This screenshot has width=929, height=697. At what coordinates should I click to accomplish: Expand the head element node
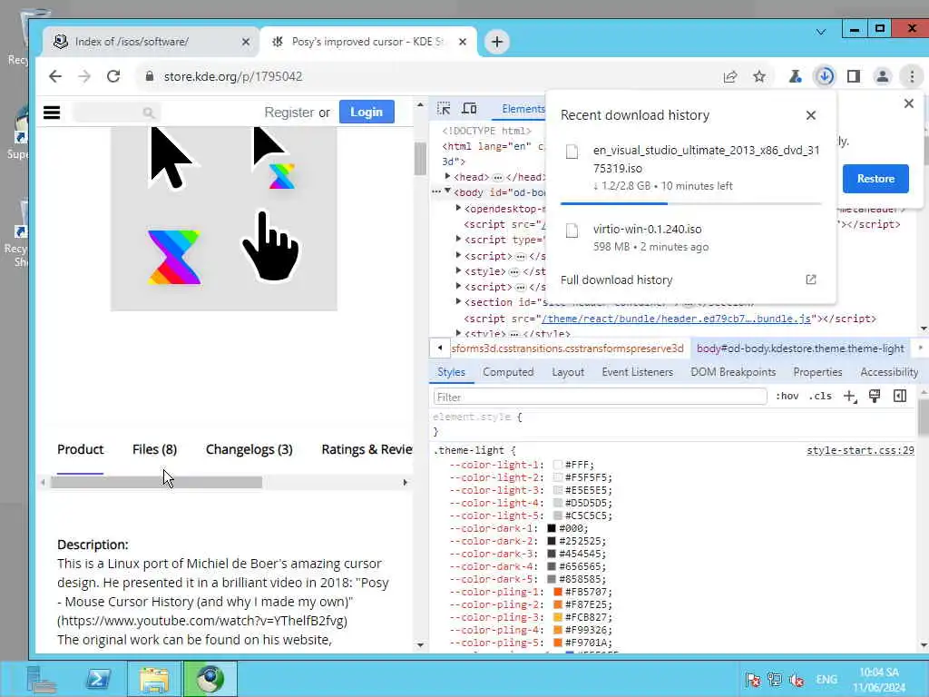coord(448,176)
